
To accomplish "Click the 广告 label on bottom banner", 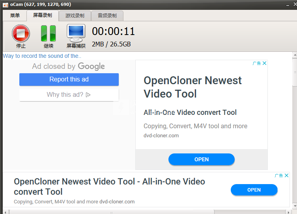I will pos(279,175).
